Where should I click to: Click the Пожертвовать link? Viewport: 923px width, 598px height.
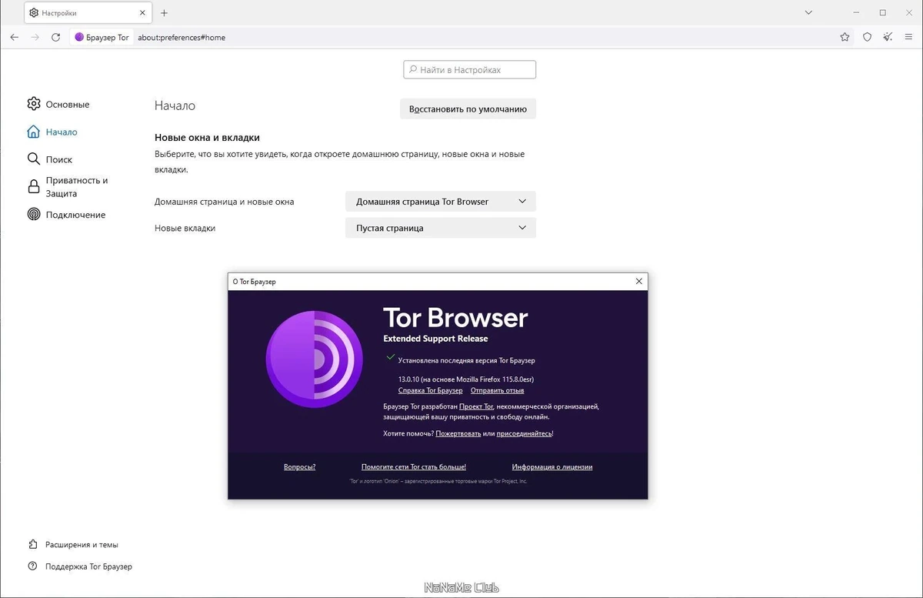pyautogui.click(x=458, y=433)
